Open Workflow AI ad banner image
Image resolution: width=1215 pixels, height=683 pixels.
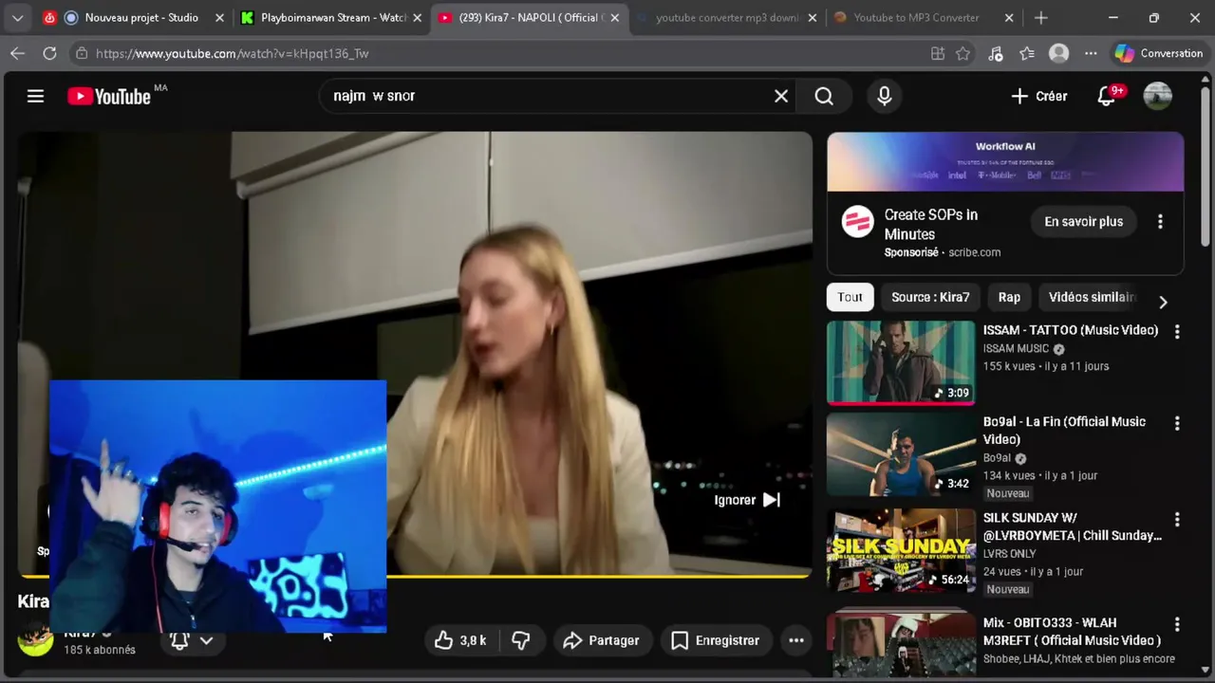coord(1005,161)
